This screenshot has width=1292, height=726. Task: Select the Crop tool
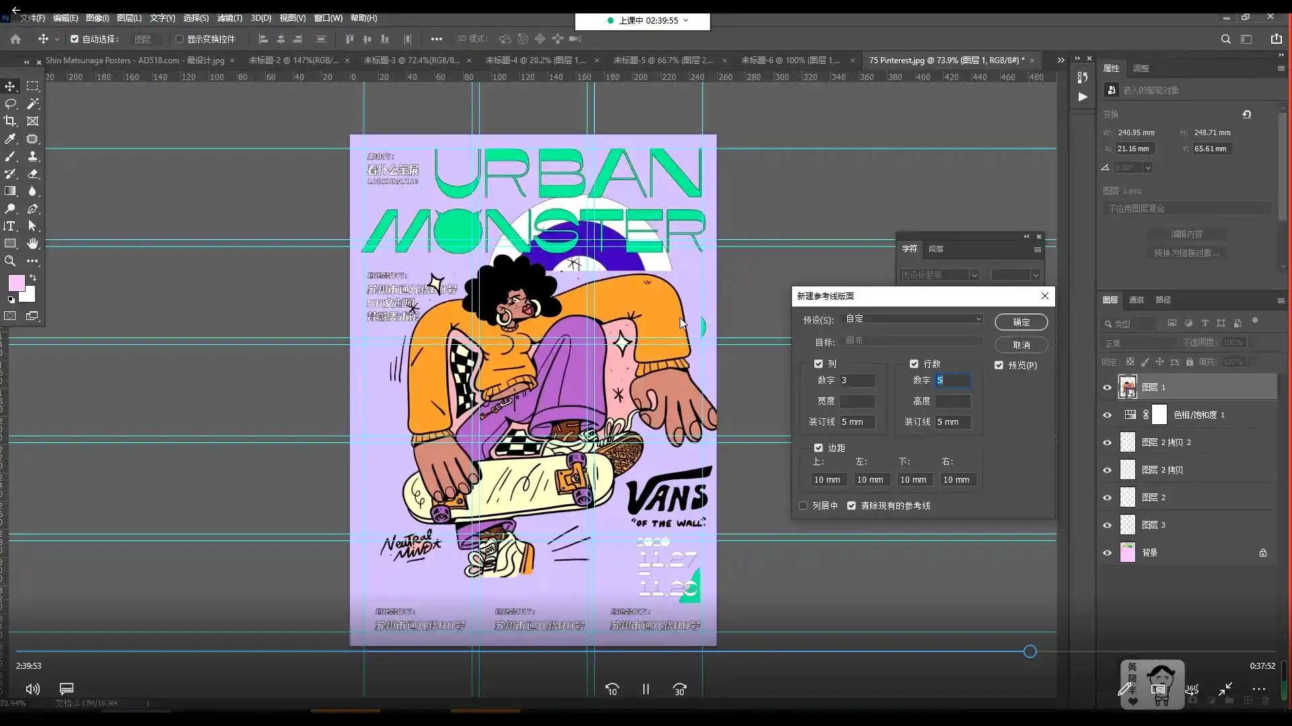coord(10,121)
